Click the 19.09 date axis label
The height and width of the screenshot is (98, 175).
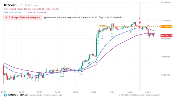(112, 92)
